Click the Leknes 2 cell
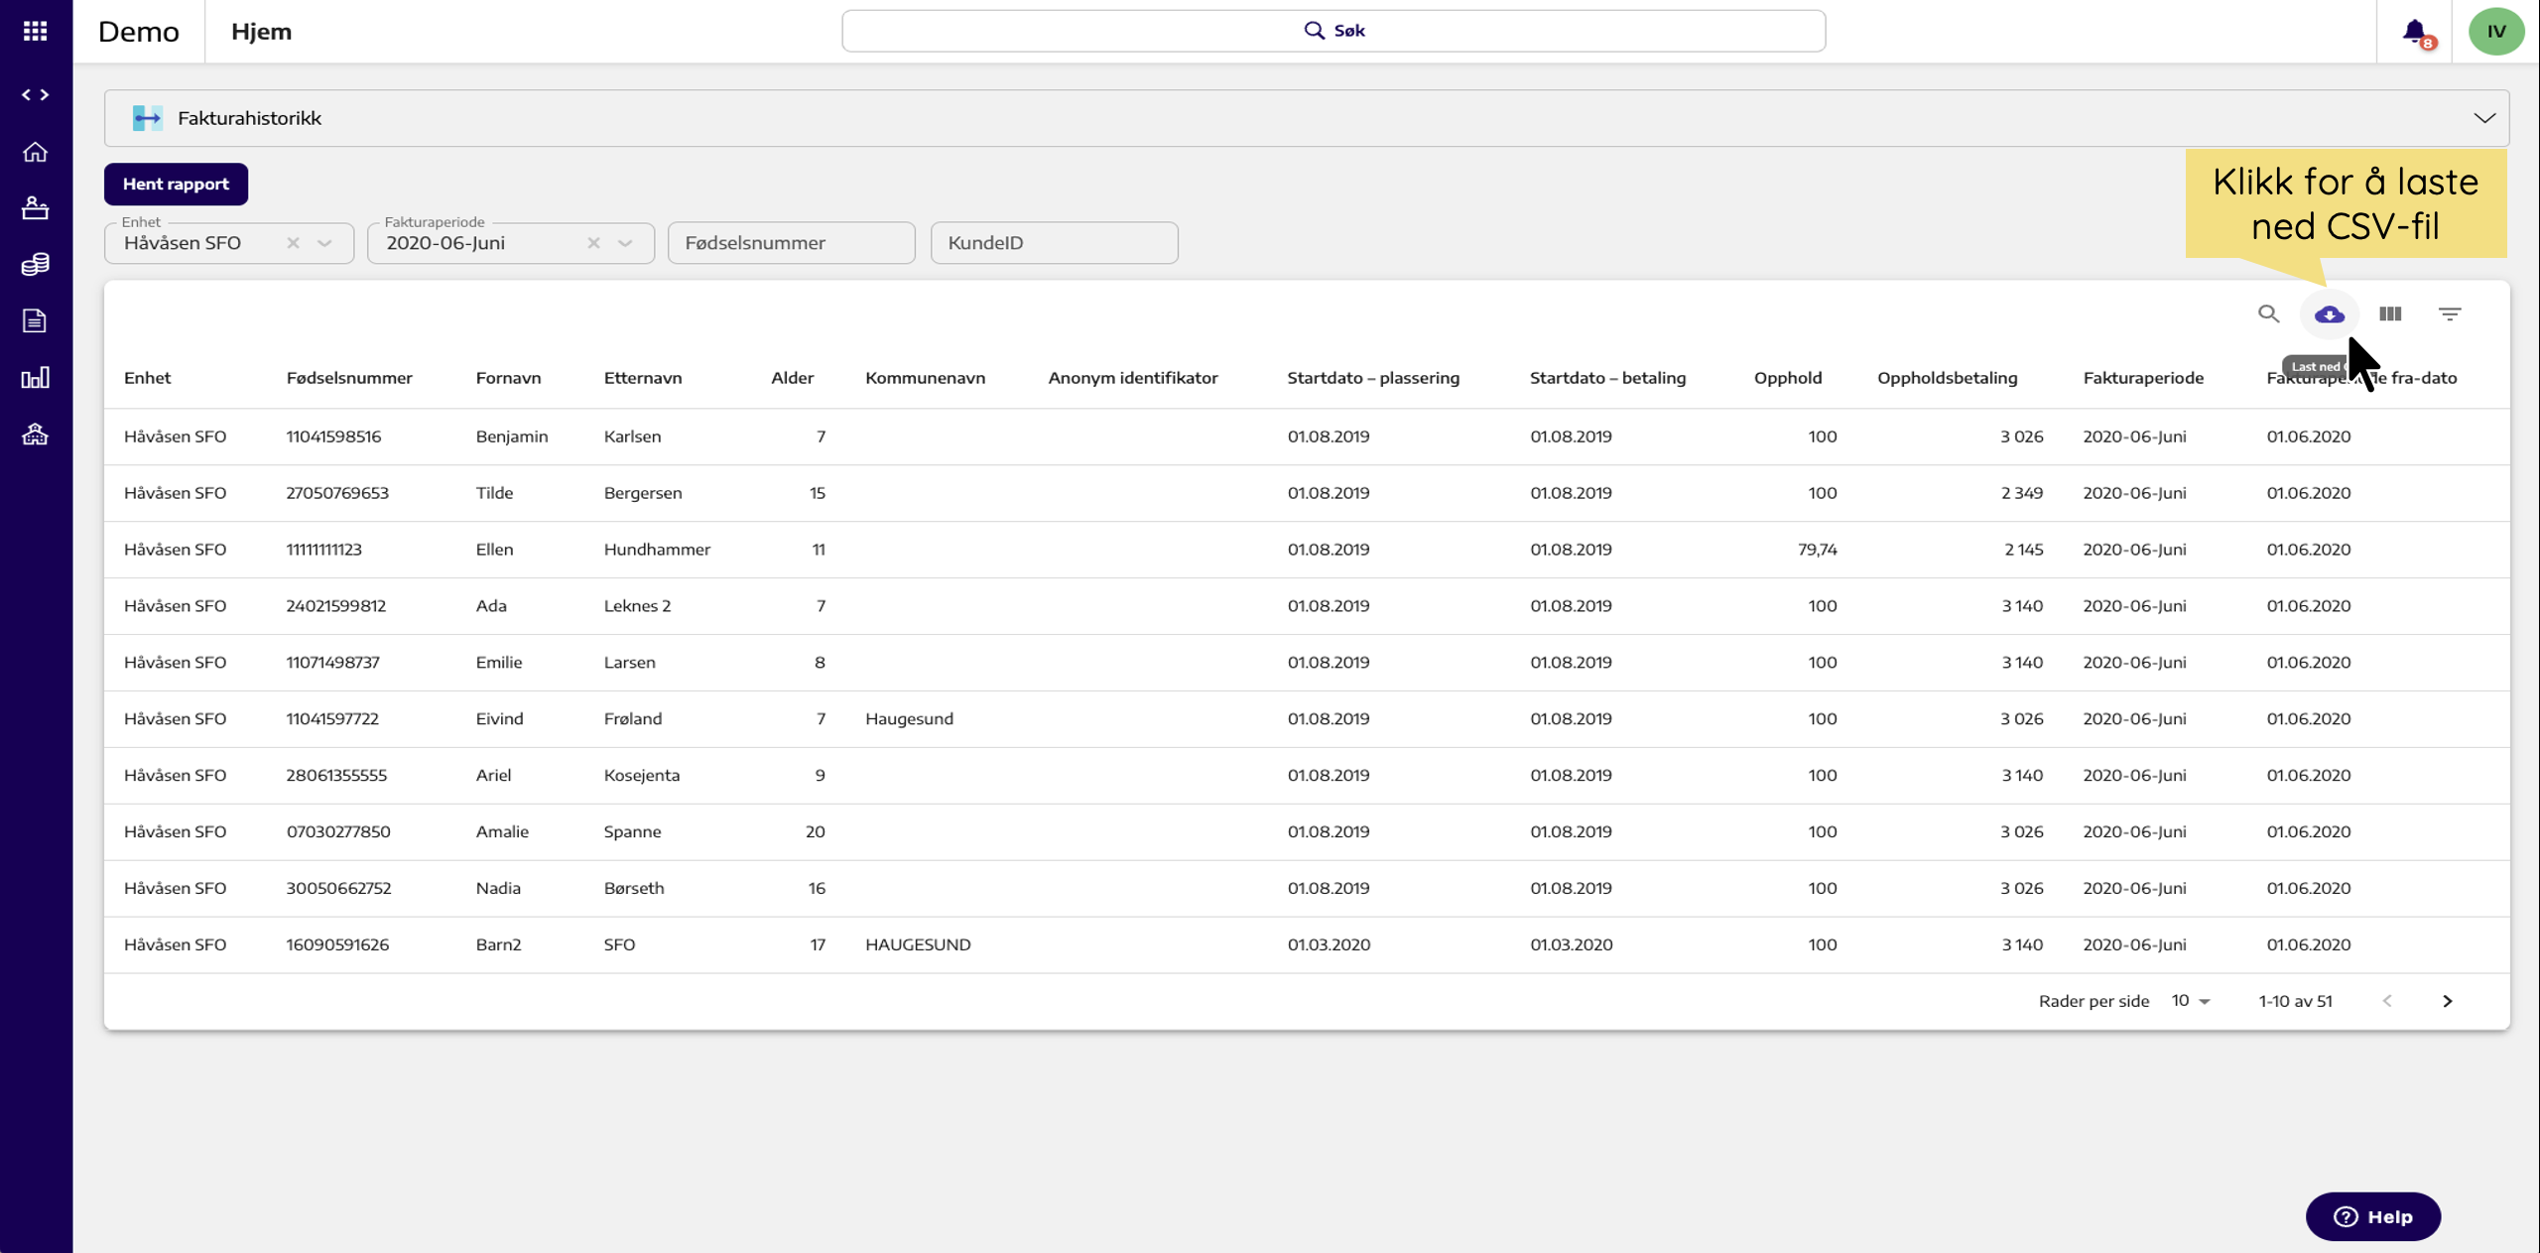The image size is (2540, 1253). tap(637, 606)
